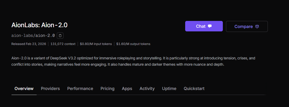Copy the aion-labs/aion-2.0 model slug
The image size is (289, 107).
click(60, 36)
